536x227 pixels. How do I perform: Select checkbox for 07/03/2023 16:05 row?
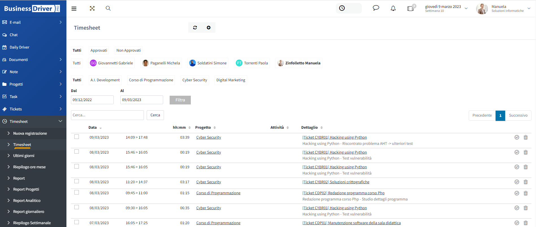[x=77, y=222]
